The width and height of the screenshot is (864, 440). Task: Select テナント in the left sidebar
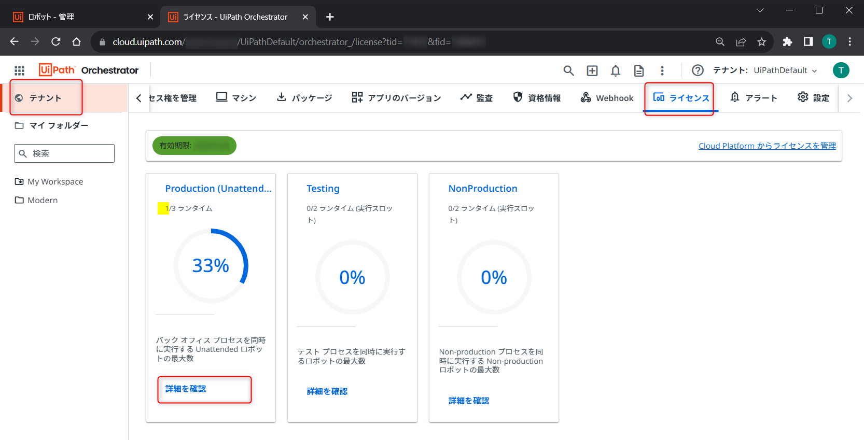click(x=64, y=98)
